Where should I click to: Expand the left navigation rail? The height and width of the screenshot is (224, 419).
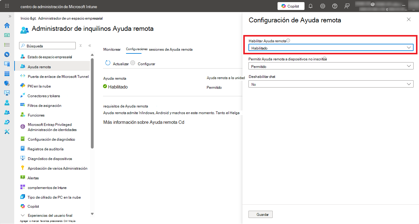coord(10,16)
